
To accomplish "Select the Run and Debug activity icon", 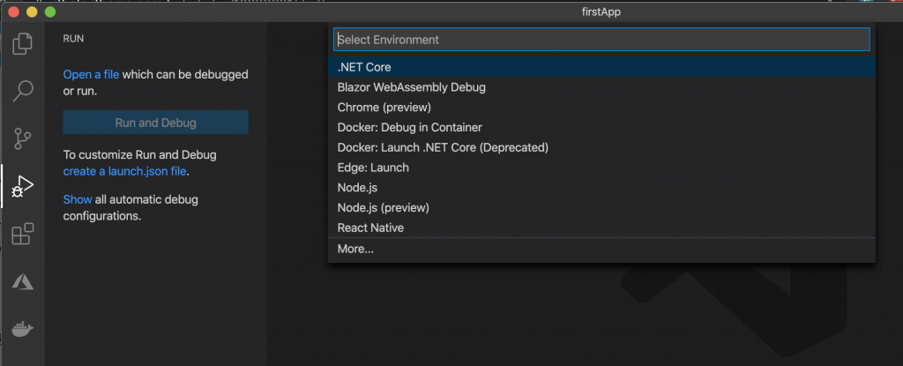I will (23, 187).
